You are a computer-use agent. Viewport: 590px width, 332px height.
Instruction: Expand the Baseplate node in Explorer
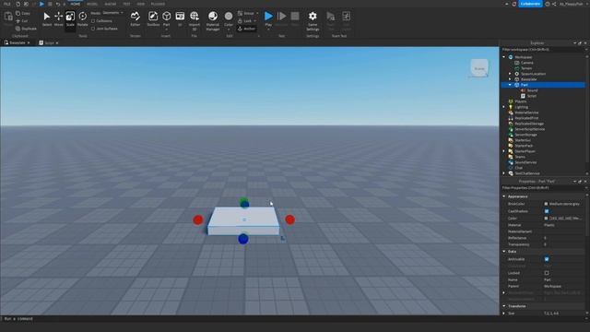[510, 79]
